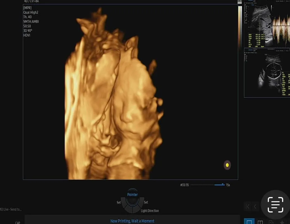The width and height of the screenshot is (290, 224).
Task: Click the yellow light source indicator dot
Action: (227, 165)
